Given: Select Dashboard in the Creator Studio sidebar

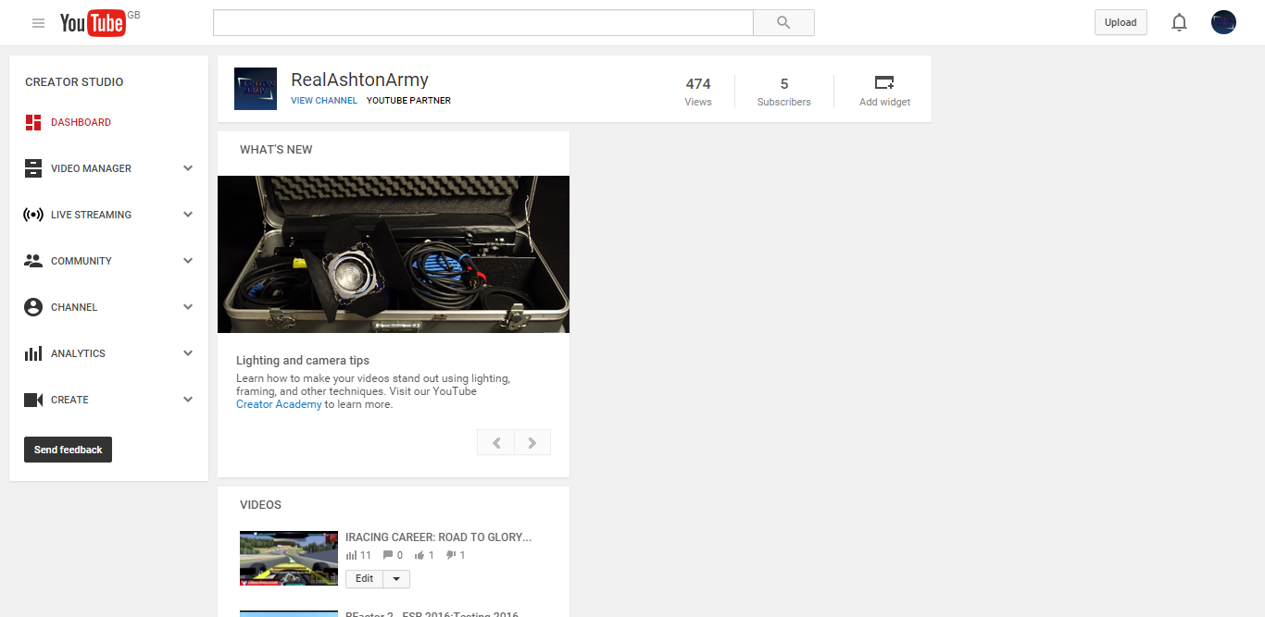Looking at the screenshot, I should coord(81,122).
